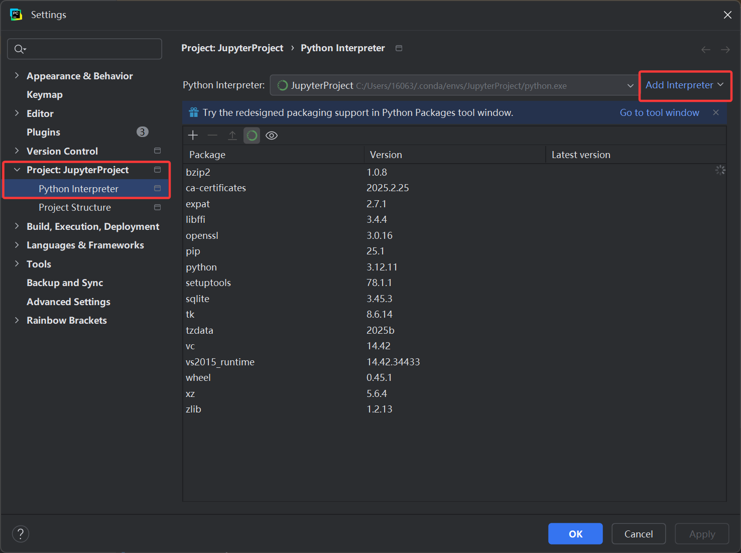The height and width of the screenshot is (553, 741).
Task: Click the gift icon in the banner
Action: coord(194,112)
